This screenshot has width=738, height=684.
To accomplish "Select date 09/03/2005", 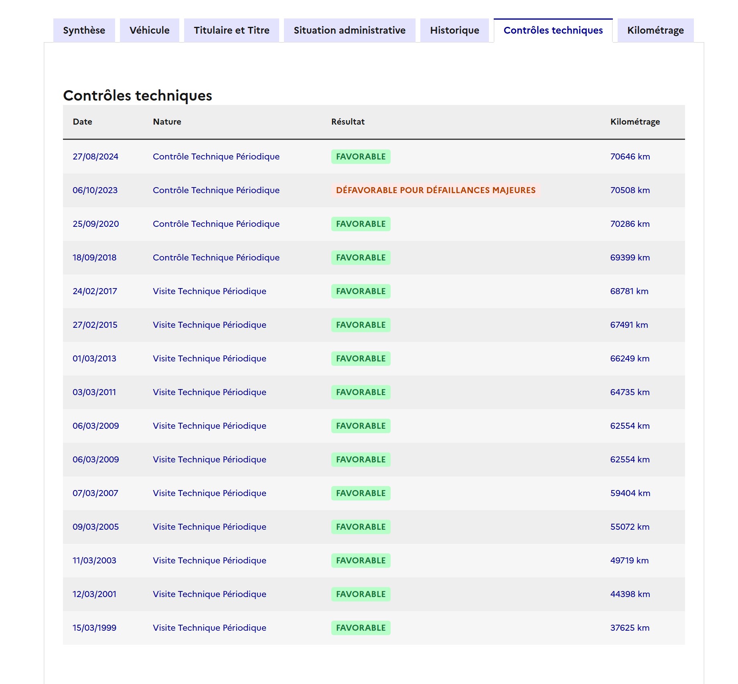I will (x=96, y=527).
